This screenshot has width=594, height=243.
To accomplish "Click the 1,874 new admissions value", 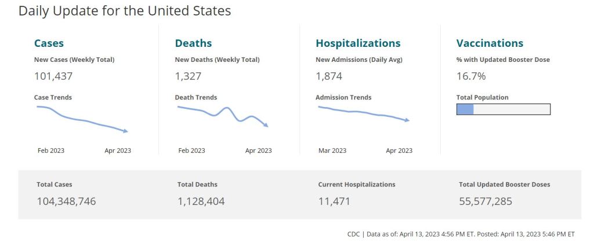I will pyautogui.click(x=329, y=76).
